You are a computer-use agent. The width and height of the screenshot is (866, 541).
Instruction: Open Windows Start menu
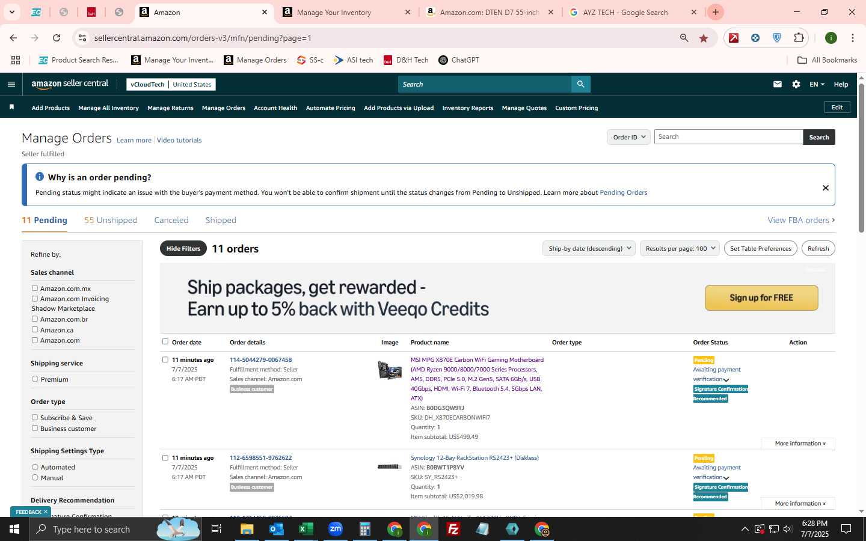tap(14, 529)
